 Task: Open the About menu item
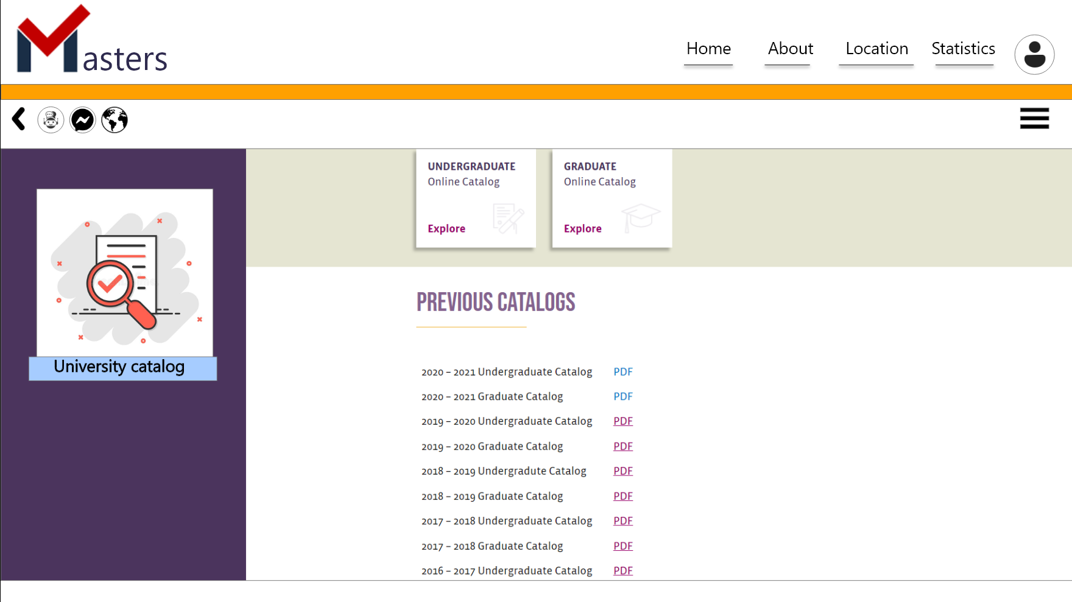tap(790, 49)
